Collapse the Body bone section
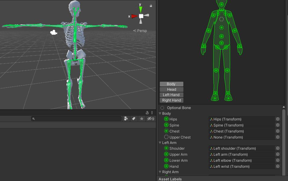The image size is (288, 181). click(160, 114)
